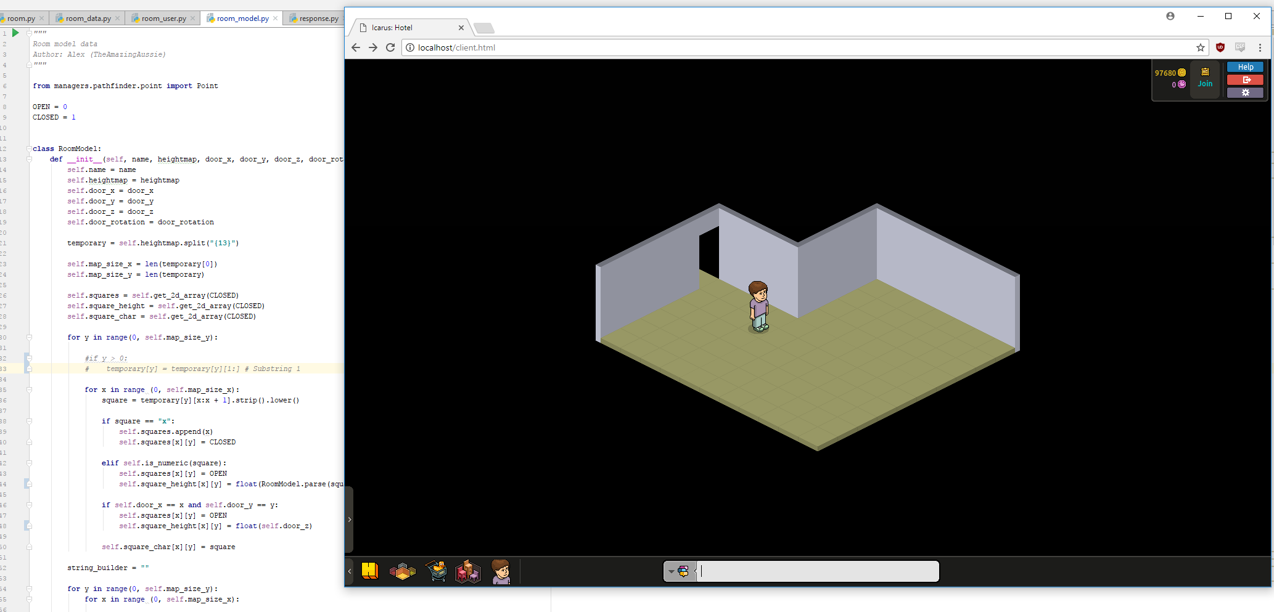Click the 'OPEN = 0' code line
The image size is (1274, 612).
tap(50, 107)
